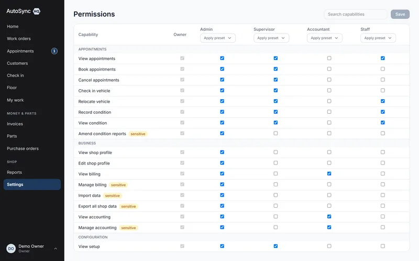Click the Save button

[400, 14]
